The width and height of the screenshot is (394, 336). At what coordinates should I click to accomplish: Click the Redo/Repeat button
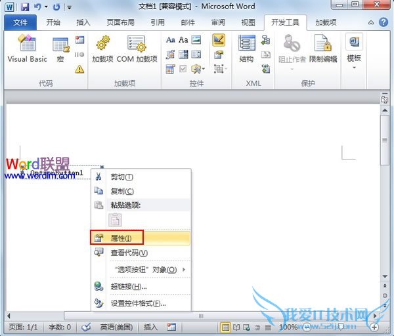tap(56, 7)
